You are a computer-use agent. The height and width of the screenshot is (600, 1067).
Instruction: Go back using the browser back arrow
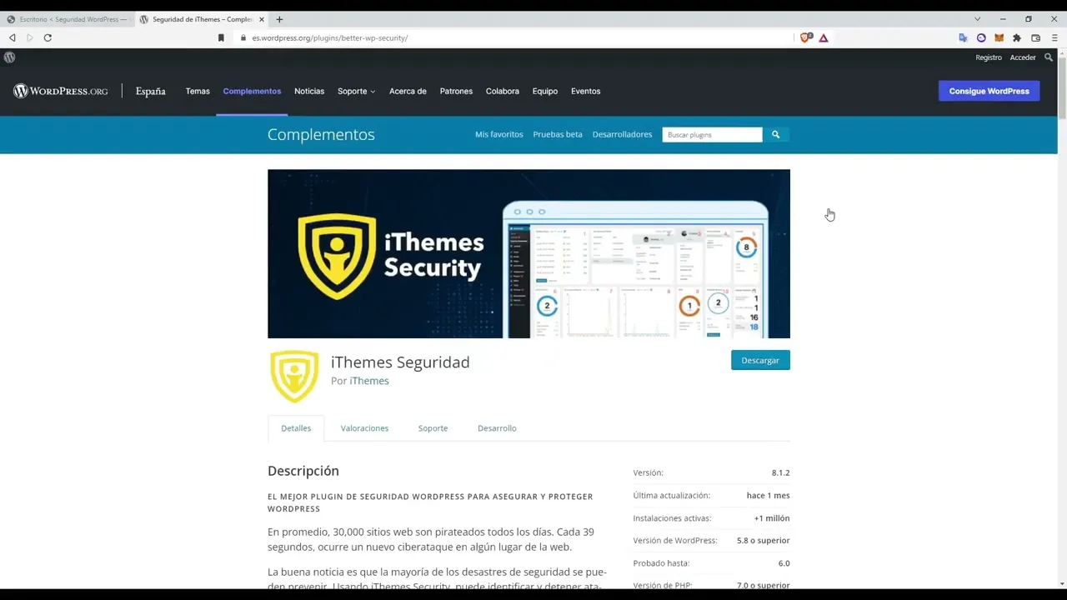pos(12,37)
